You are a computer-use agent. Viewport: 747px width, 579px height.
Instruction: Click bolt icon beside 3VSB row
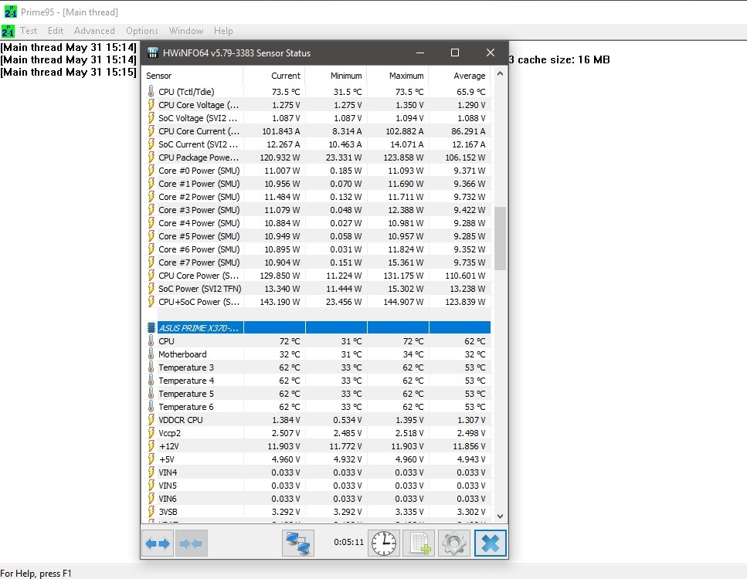tap(151, 511)
